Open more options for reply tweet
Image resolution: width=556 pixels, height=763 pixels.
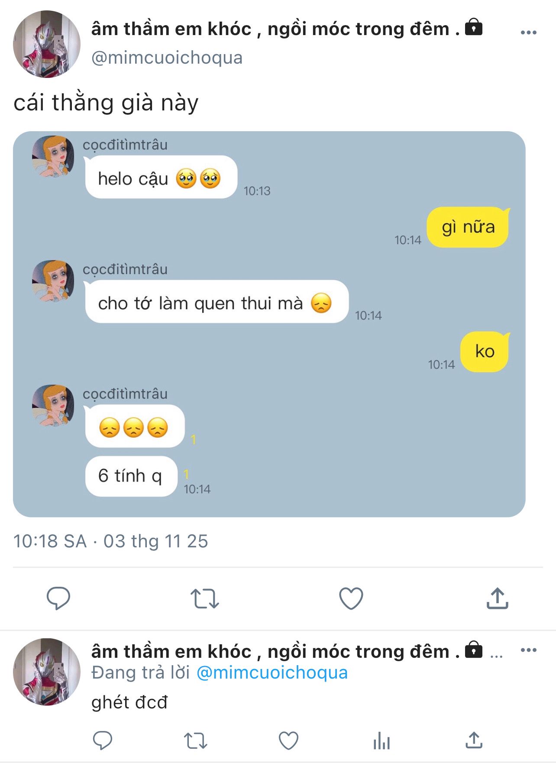click(528, 650)
